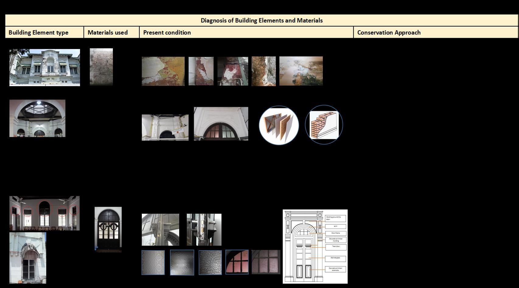Open the interior photo with red-circled windows
This screenshot has width=519, height=288.
pos(44,213)
